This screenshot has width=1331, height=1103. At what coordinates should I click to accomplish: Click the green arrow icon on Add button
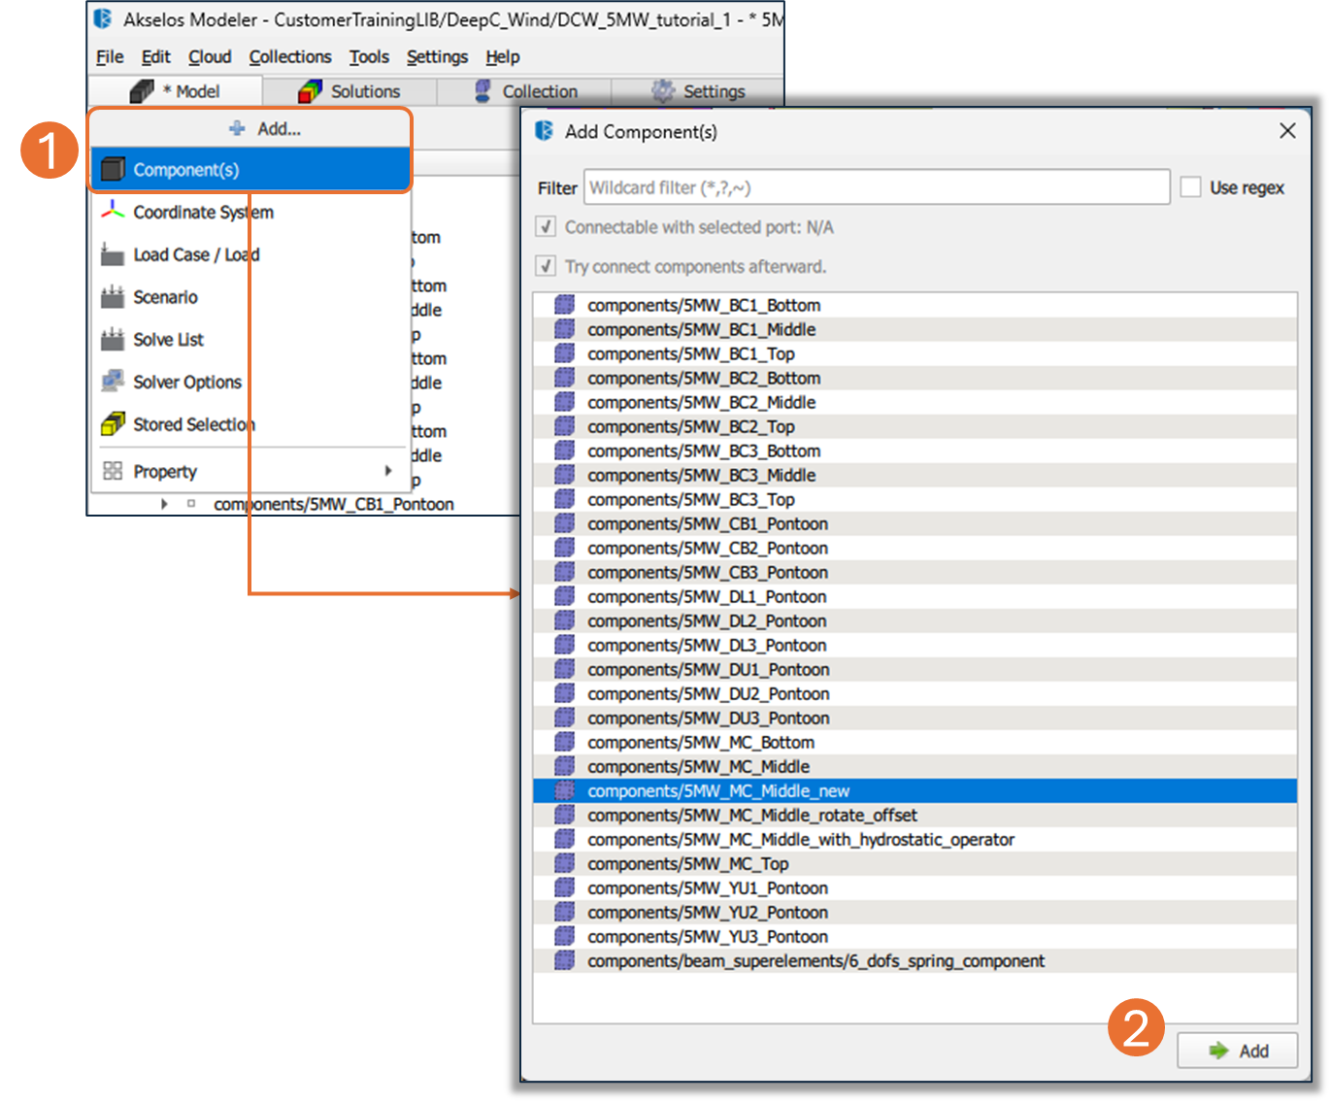click(x=1218, y=1051)
